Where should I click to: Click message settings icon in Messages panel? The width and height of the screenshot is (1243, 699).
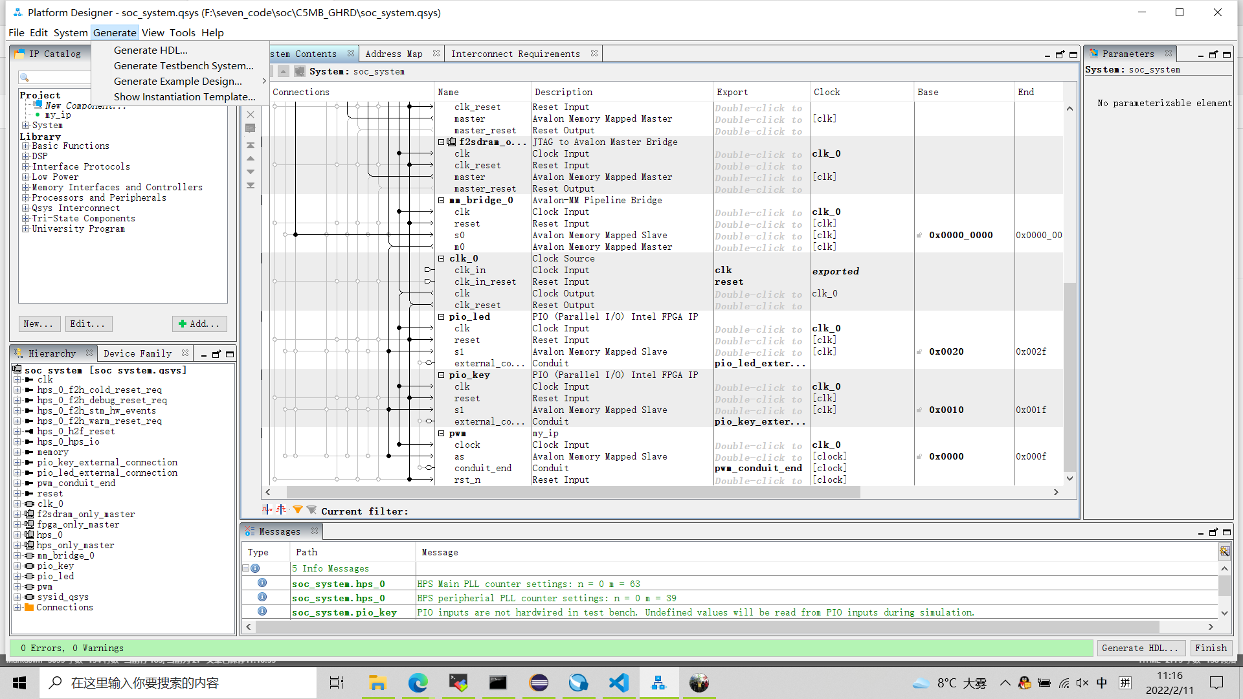(x=1224, y=551)
